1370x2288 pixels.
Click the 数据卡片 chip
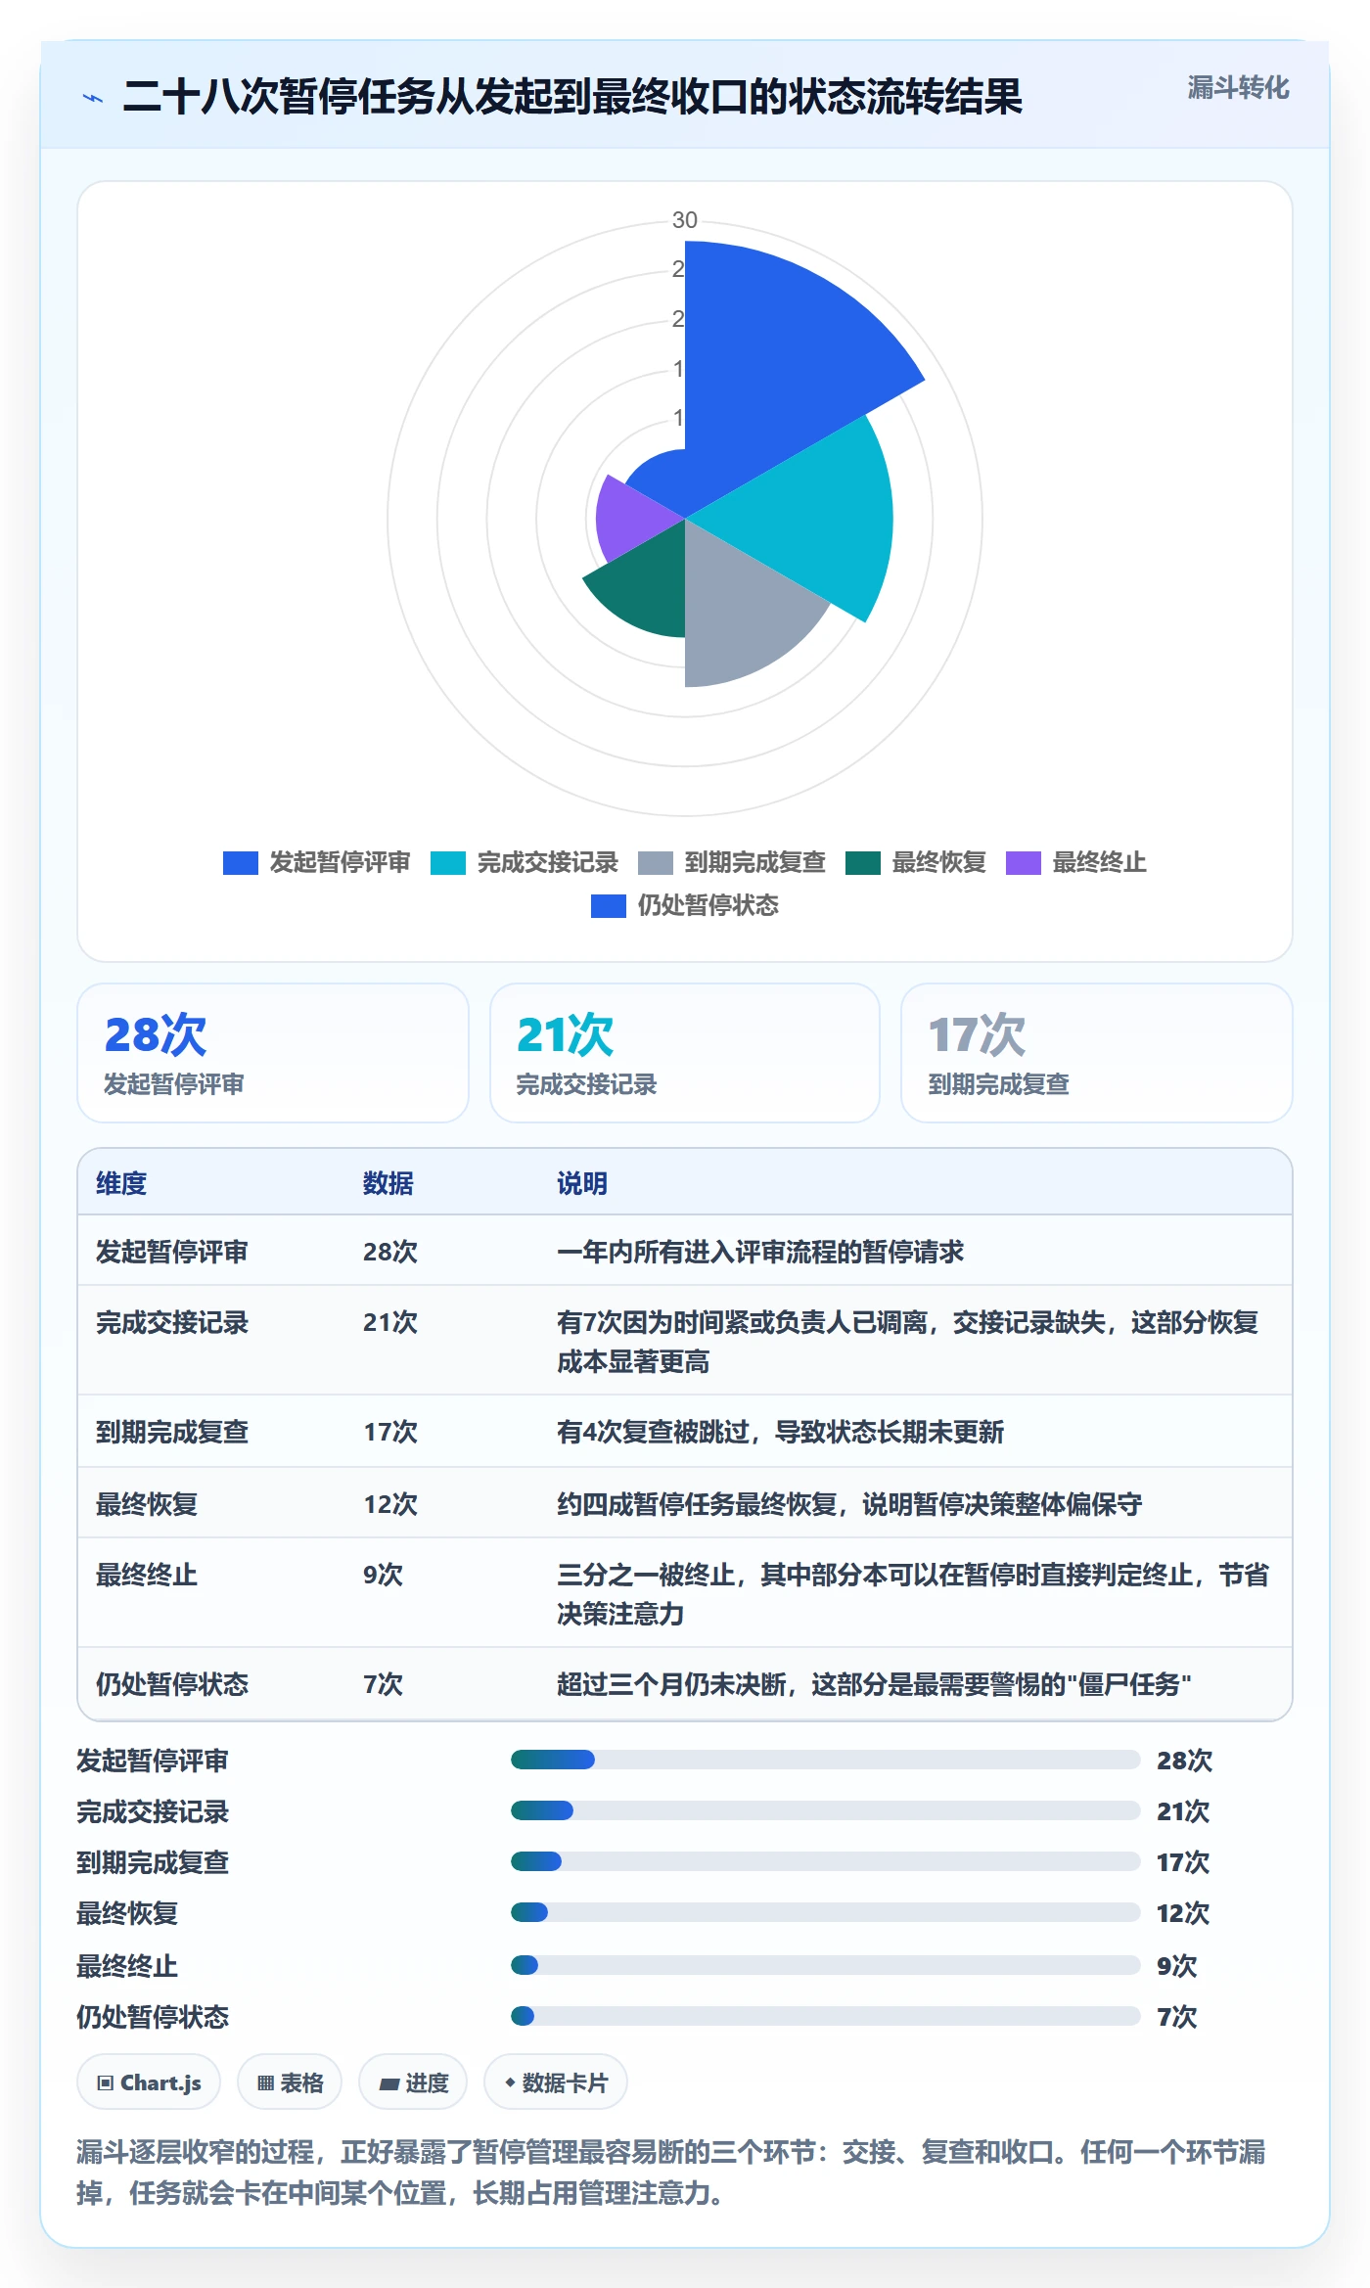click(556, 2082)
